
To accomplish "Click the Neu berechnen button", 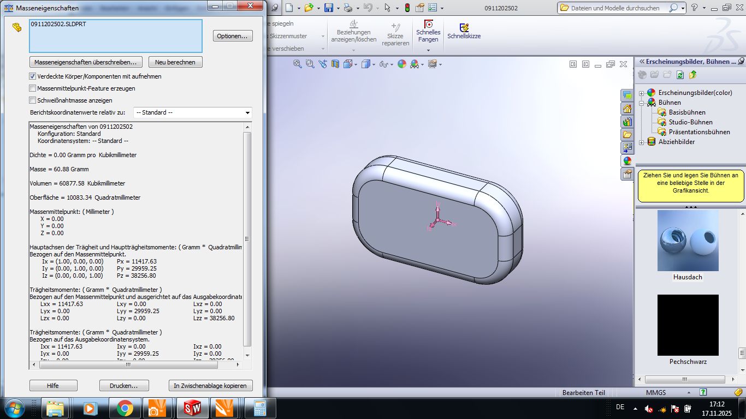I will [175, 62].
